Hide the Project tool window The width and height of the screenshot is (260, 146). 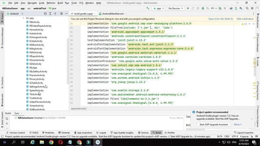click(x=66, y=13)
